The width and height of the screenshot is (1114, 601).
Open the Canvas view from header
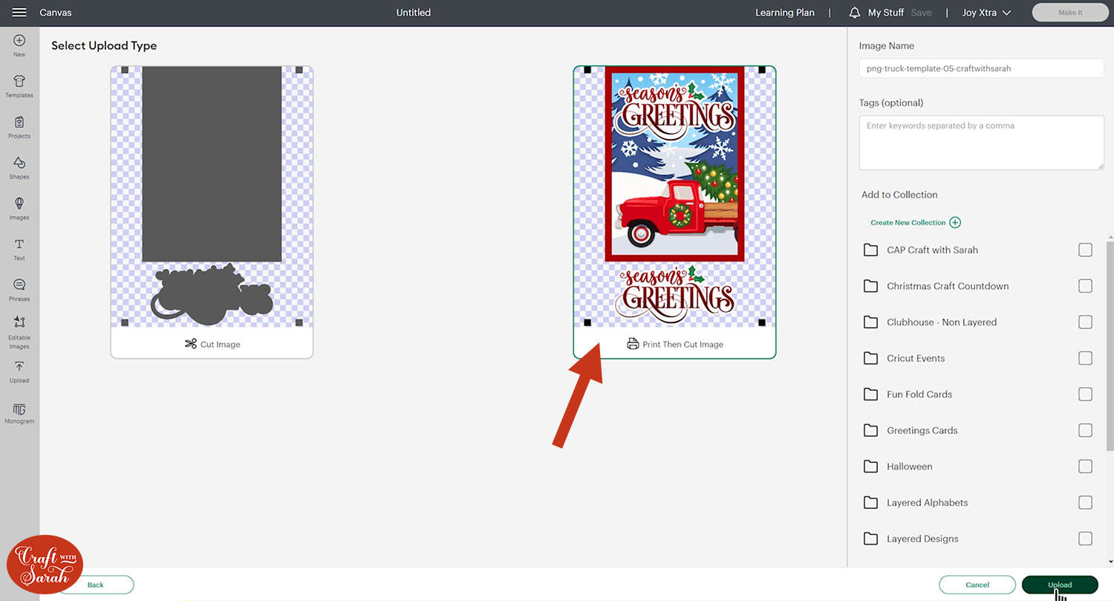click(56, 13)
